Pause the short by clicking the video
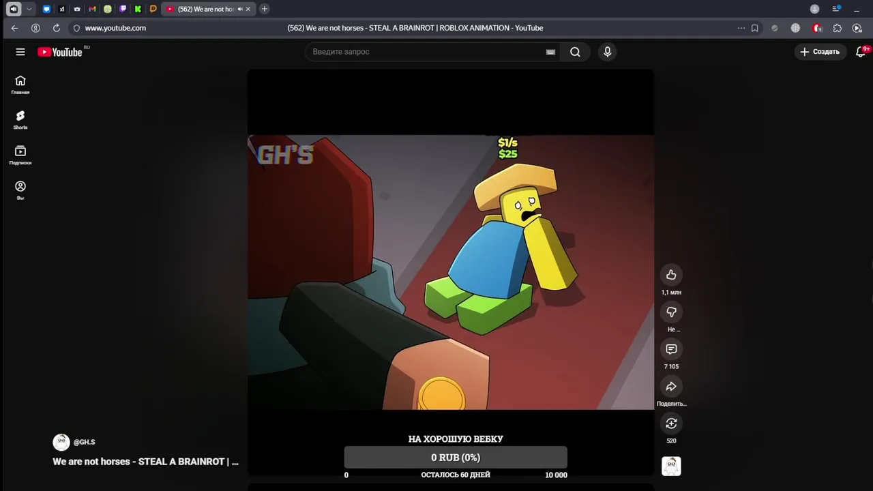The height and width of the screenshot is (491, 873). click(450, 272)
